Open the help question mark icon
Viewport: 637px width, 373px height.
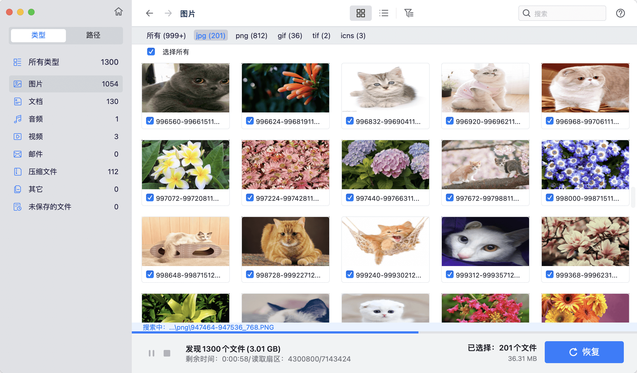[620, 13]
